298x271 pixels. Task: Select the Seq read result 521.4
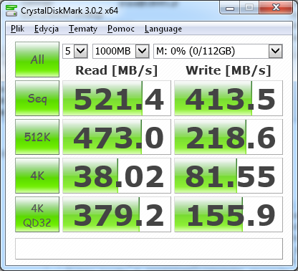tap(117, 98)
